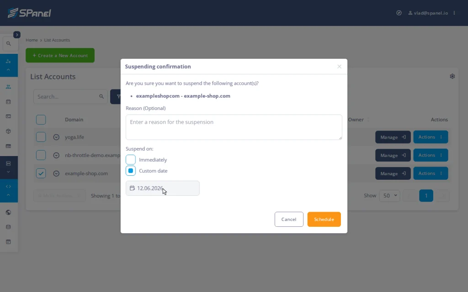Cancel the suspension dialog
Viewport: 468px width, 292px height.
click(x=289, y=219)
